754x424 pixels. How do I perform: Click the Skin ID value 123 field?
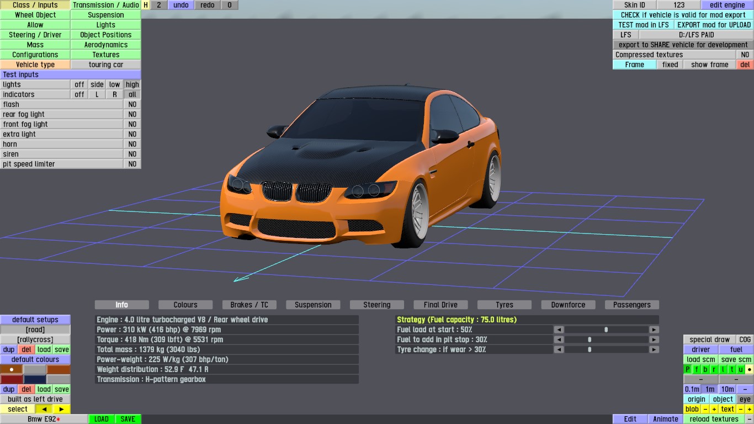679,5
